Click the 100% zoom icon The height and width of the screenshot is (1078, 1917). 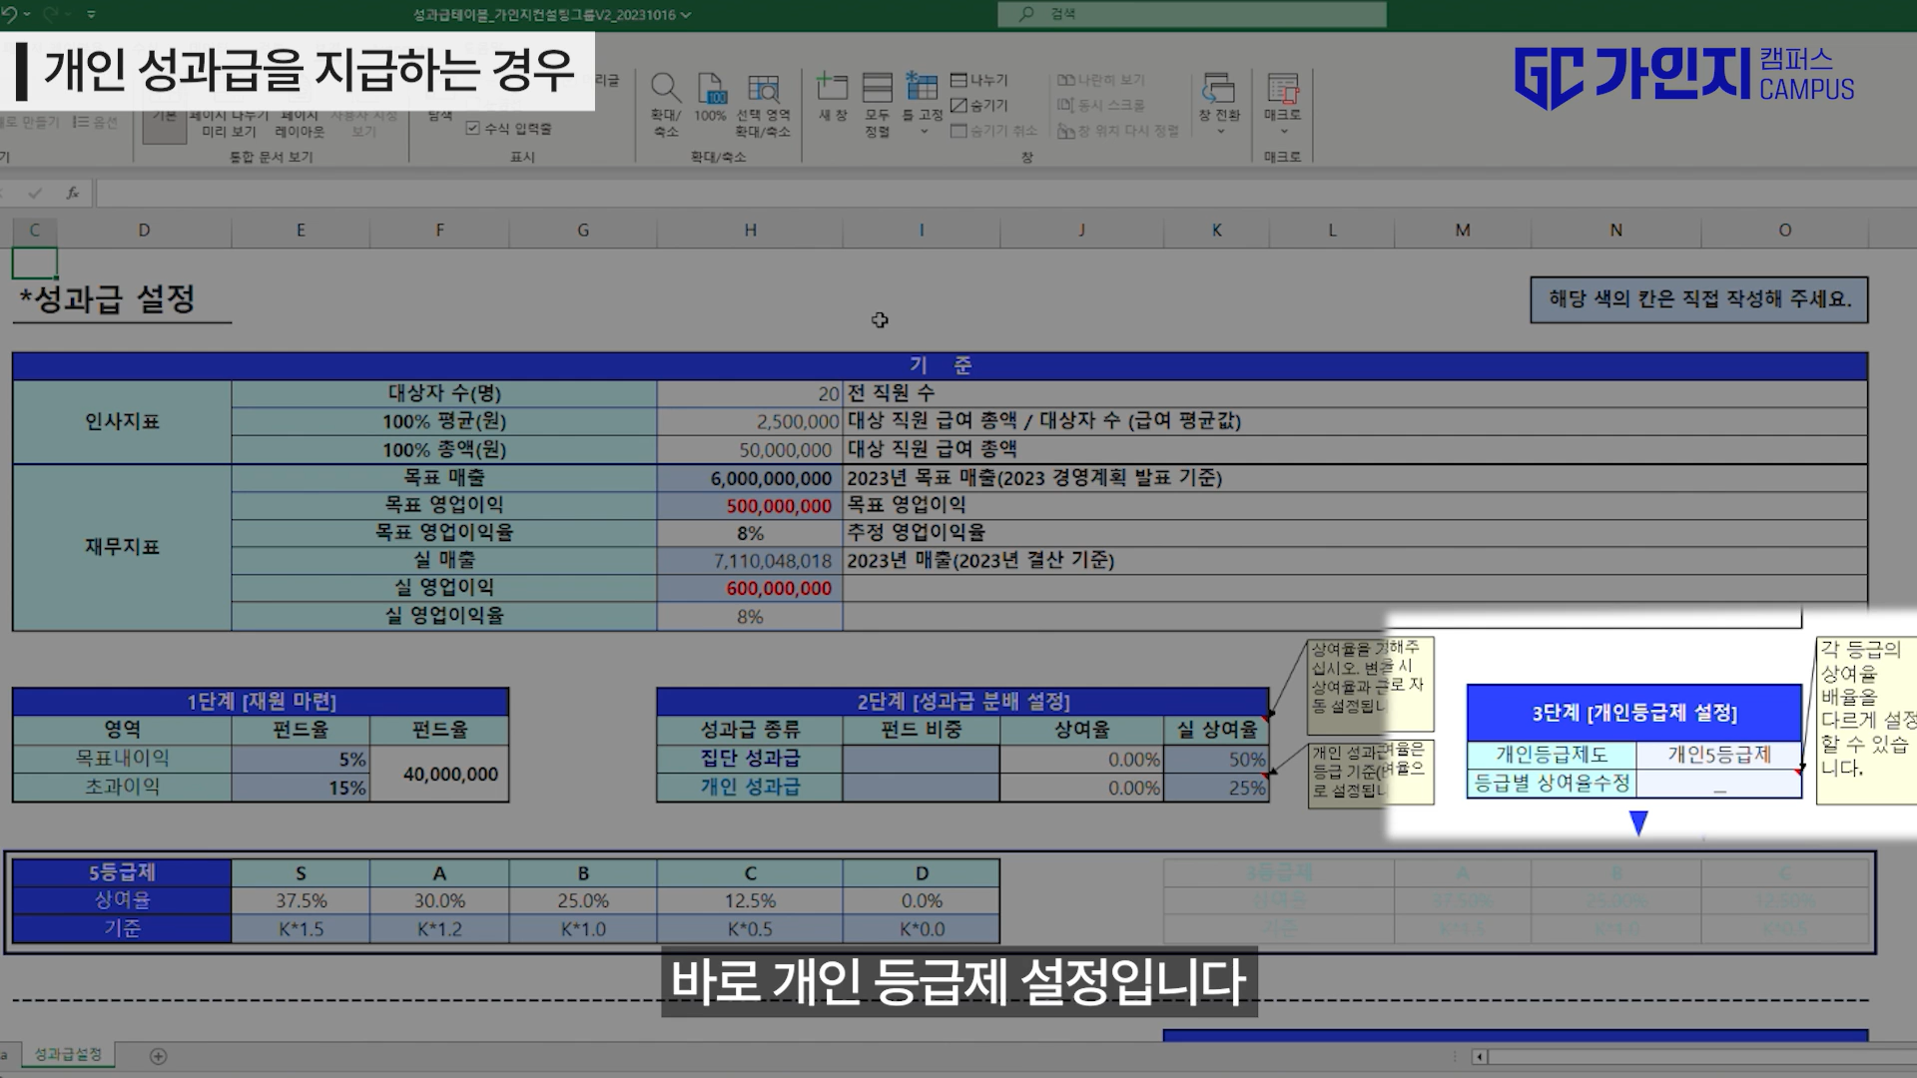point(710,100)
